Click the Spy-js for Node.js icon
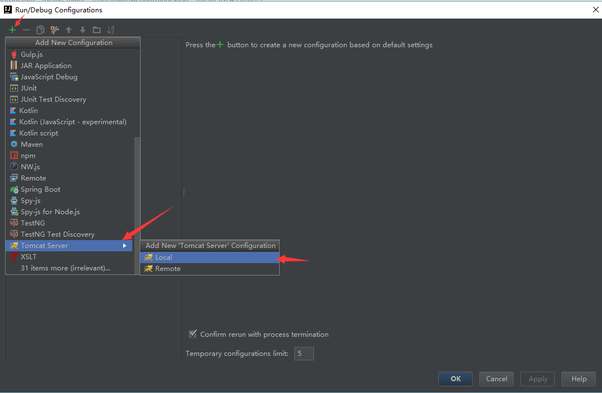The image size is (602, 393). coord(14,212)
